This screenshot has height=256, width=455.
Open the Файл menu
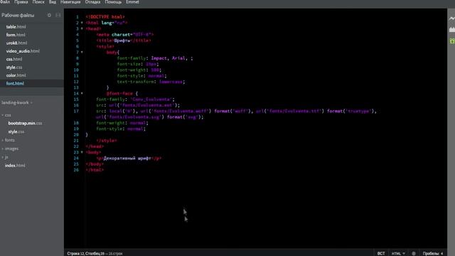click(x=5, y=2)
